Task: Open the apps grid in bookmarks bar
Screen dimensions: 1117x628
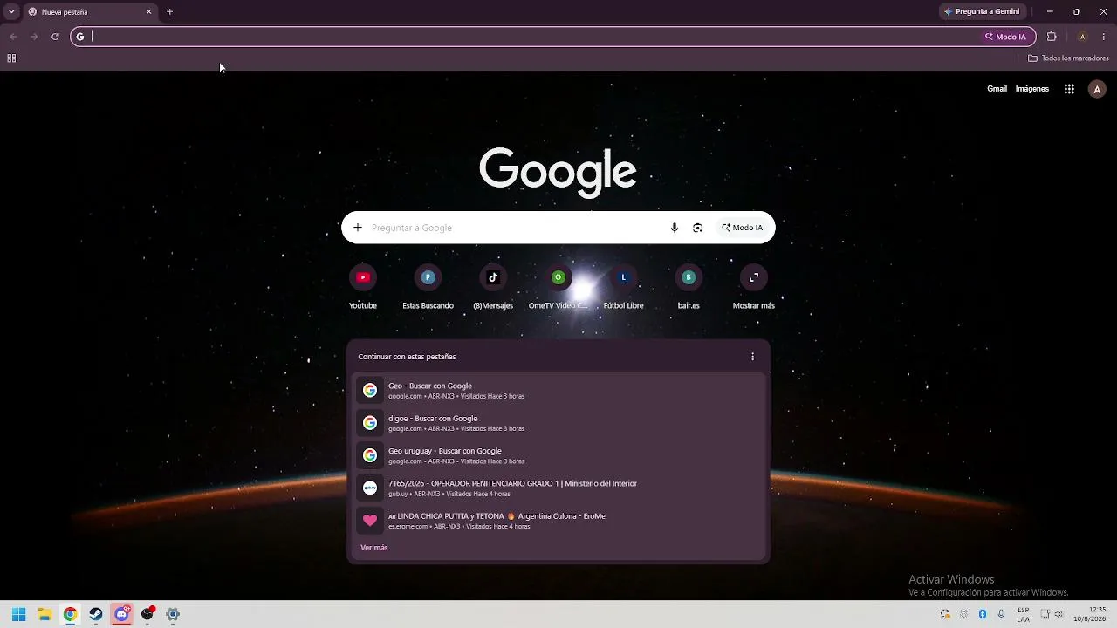Action: point(11,58)
